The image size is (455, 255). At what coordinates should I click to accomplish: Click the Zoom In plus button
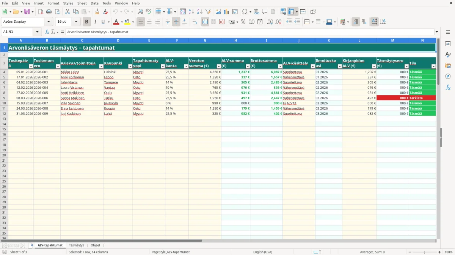[439, 252]
